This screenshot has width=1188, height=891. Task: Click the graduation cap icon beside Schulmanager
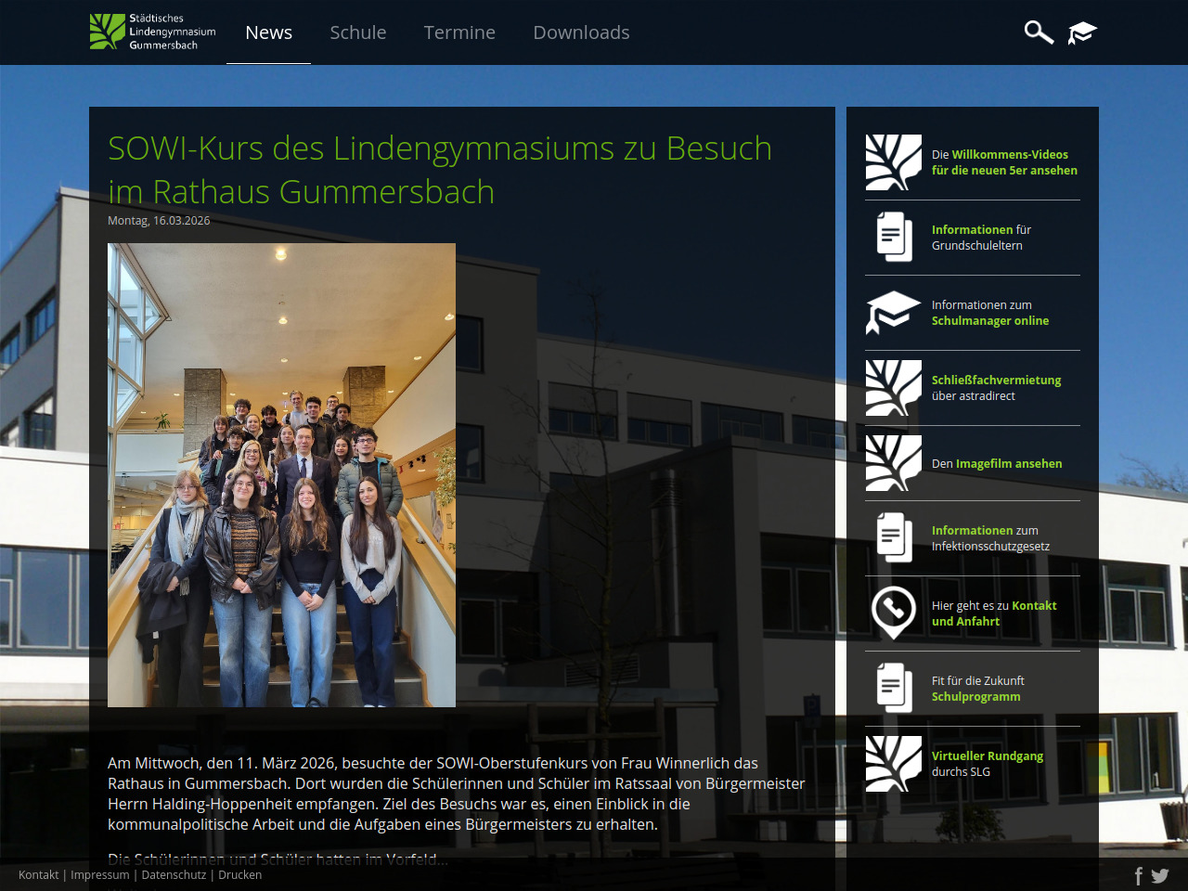click(x=893, y=312)
